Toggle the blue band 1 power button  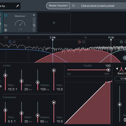(x=10, y=42)
